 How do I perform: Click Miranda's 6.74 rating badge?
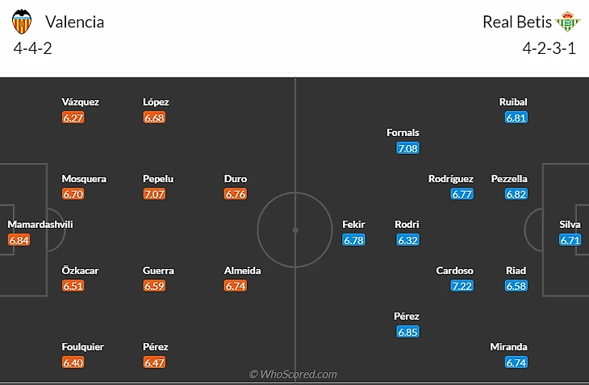pyautogui.click(x=516, y=362)
